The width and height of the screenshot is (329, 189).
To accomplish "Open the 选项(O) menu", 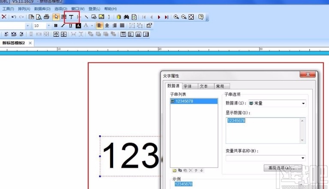I will tap(61, 9).
